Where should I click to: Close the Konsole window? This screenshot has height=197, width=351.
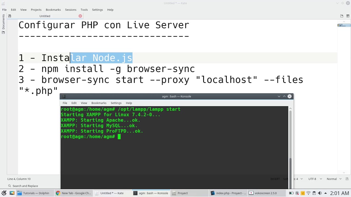tap(289, 96)
